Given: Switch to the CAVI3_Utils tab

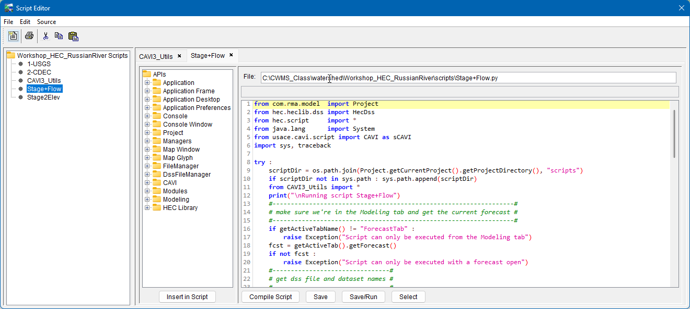Looking at the screenshot, I should [x=156, y=56].
